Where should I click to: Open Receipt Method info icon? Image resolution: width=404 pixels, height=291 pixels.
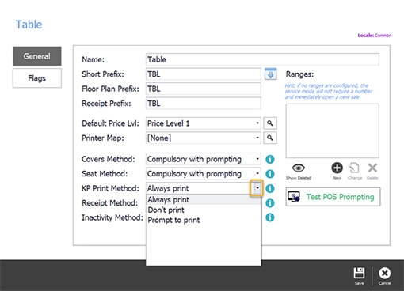click(x=269, y=203)
